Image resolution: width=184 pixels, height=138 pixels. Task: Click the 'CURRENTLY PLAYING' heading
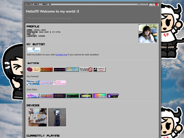[43, 136]
